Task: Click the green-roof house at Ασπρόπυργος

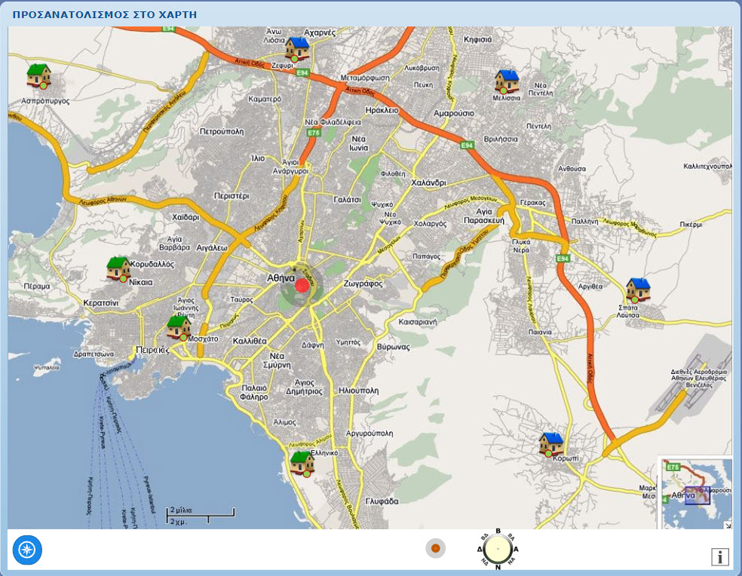Action: point(38,75)
